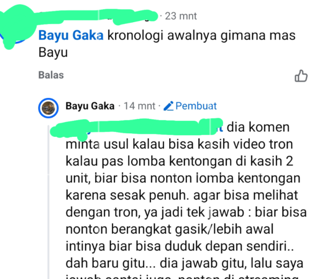Tap the reply line 'minta usul kalau bisa'

point(179,144)
